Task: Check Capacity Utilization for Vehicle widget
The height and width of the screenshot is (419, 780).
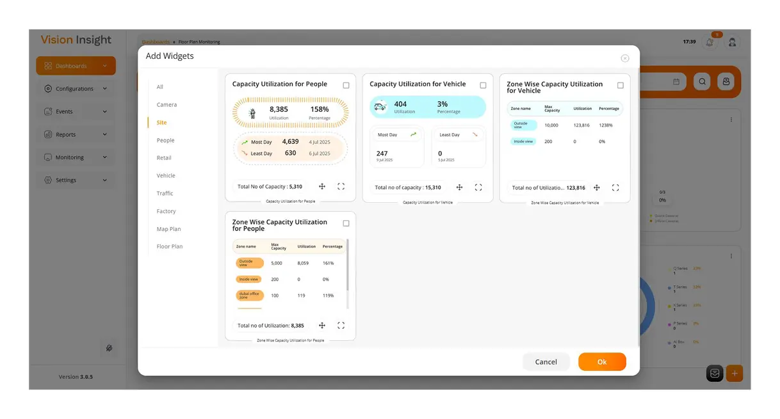Action: tap(483, 85)
